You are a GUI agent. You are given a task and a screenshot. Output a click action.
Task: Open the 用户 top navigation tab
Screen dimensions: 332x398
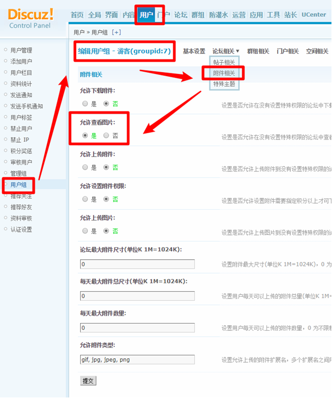pyautogui.click(x=146, y=15)
